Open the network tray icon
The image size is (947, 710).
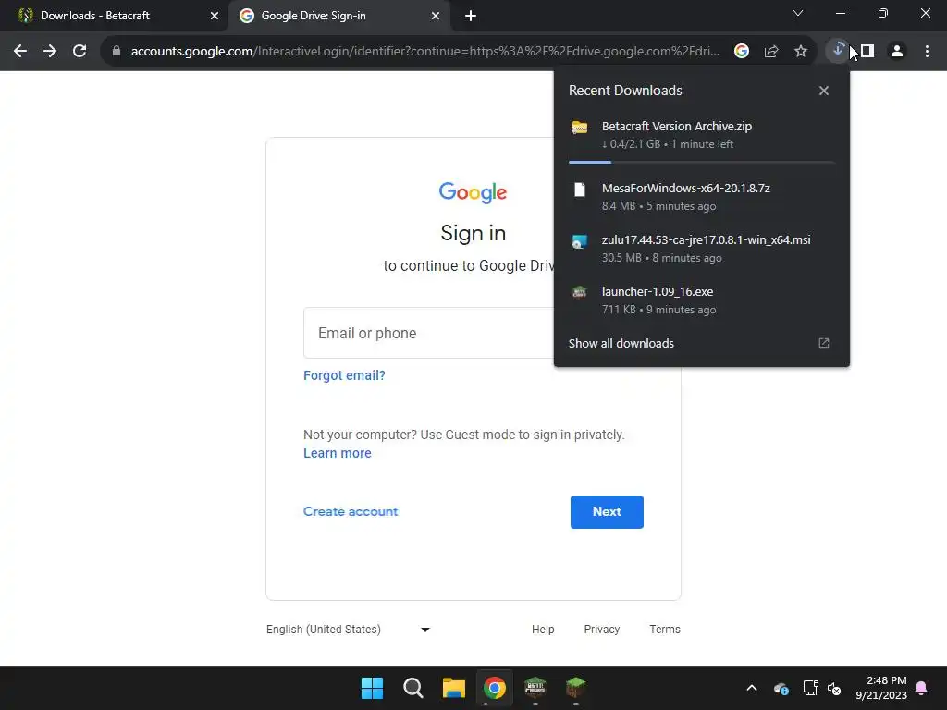[810, 688]
